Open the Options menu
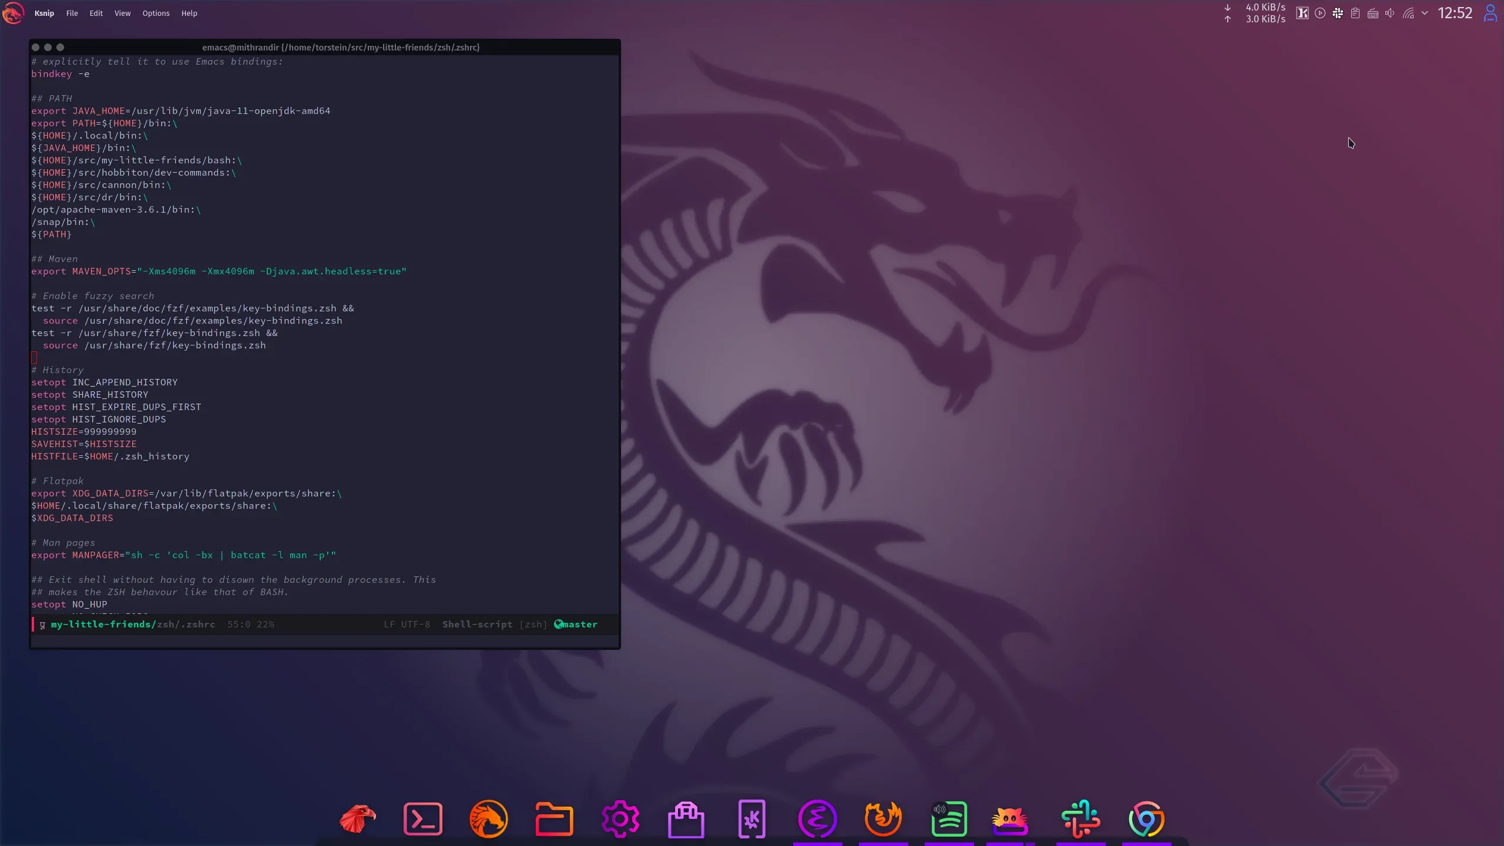This screenshot has height=846, width=1504. point(156,13)
